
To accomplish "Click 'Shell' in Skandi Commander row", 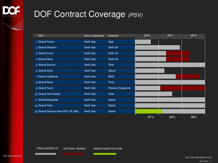I will click(x=111, y=94).
